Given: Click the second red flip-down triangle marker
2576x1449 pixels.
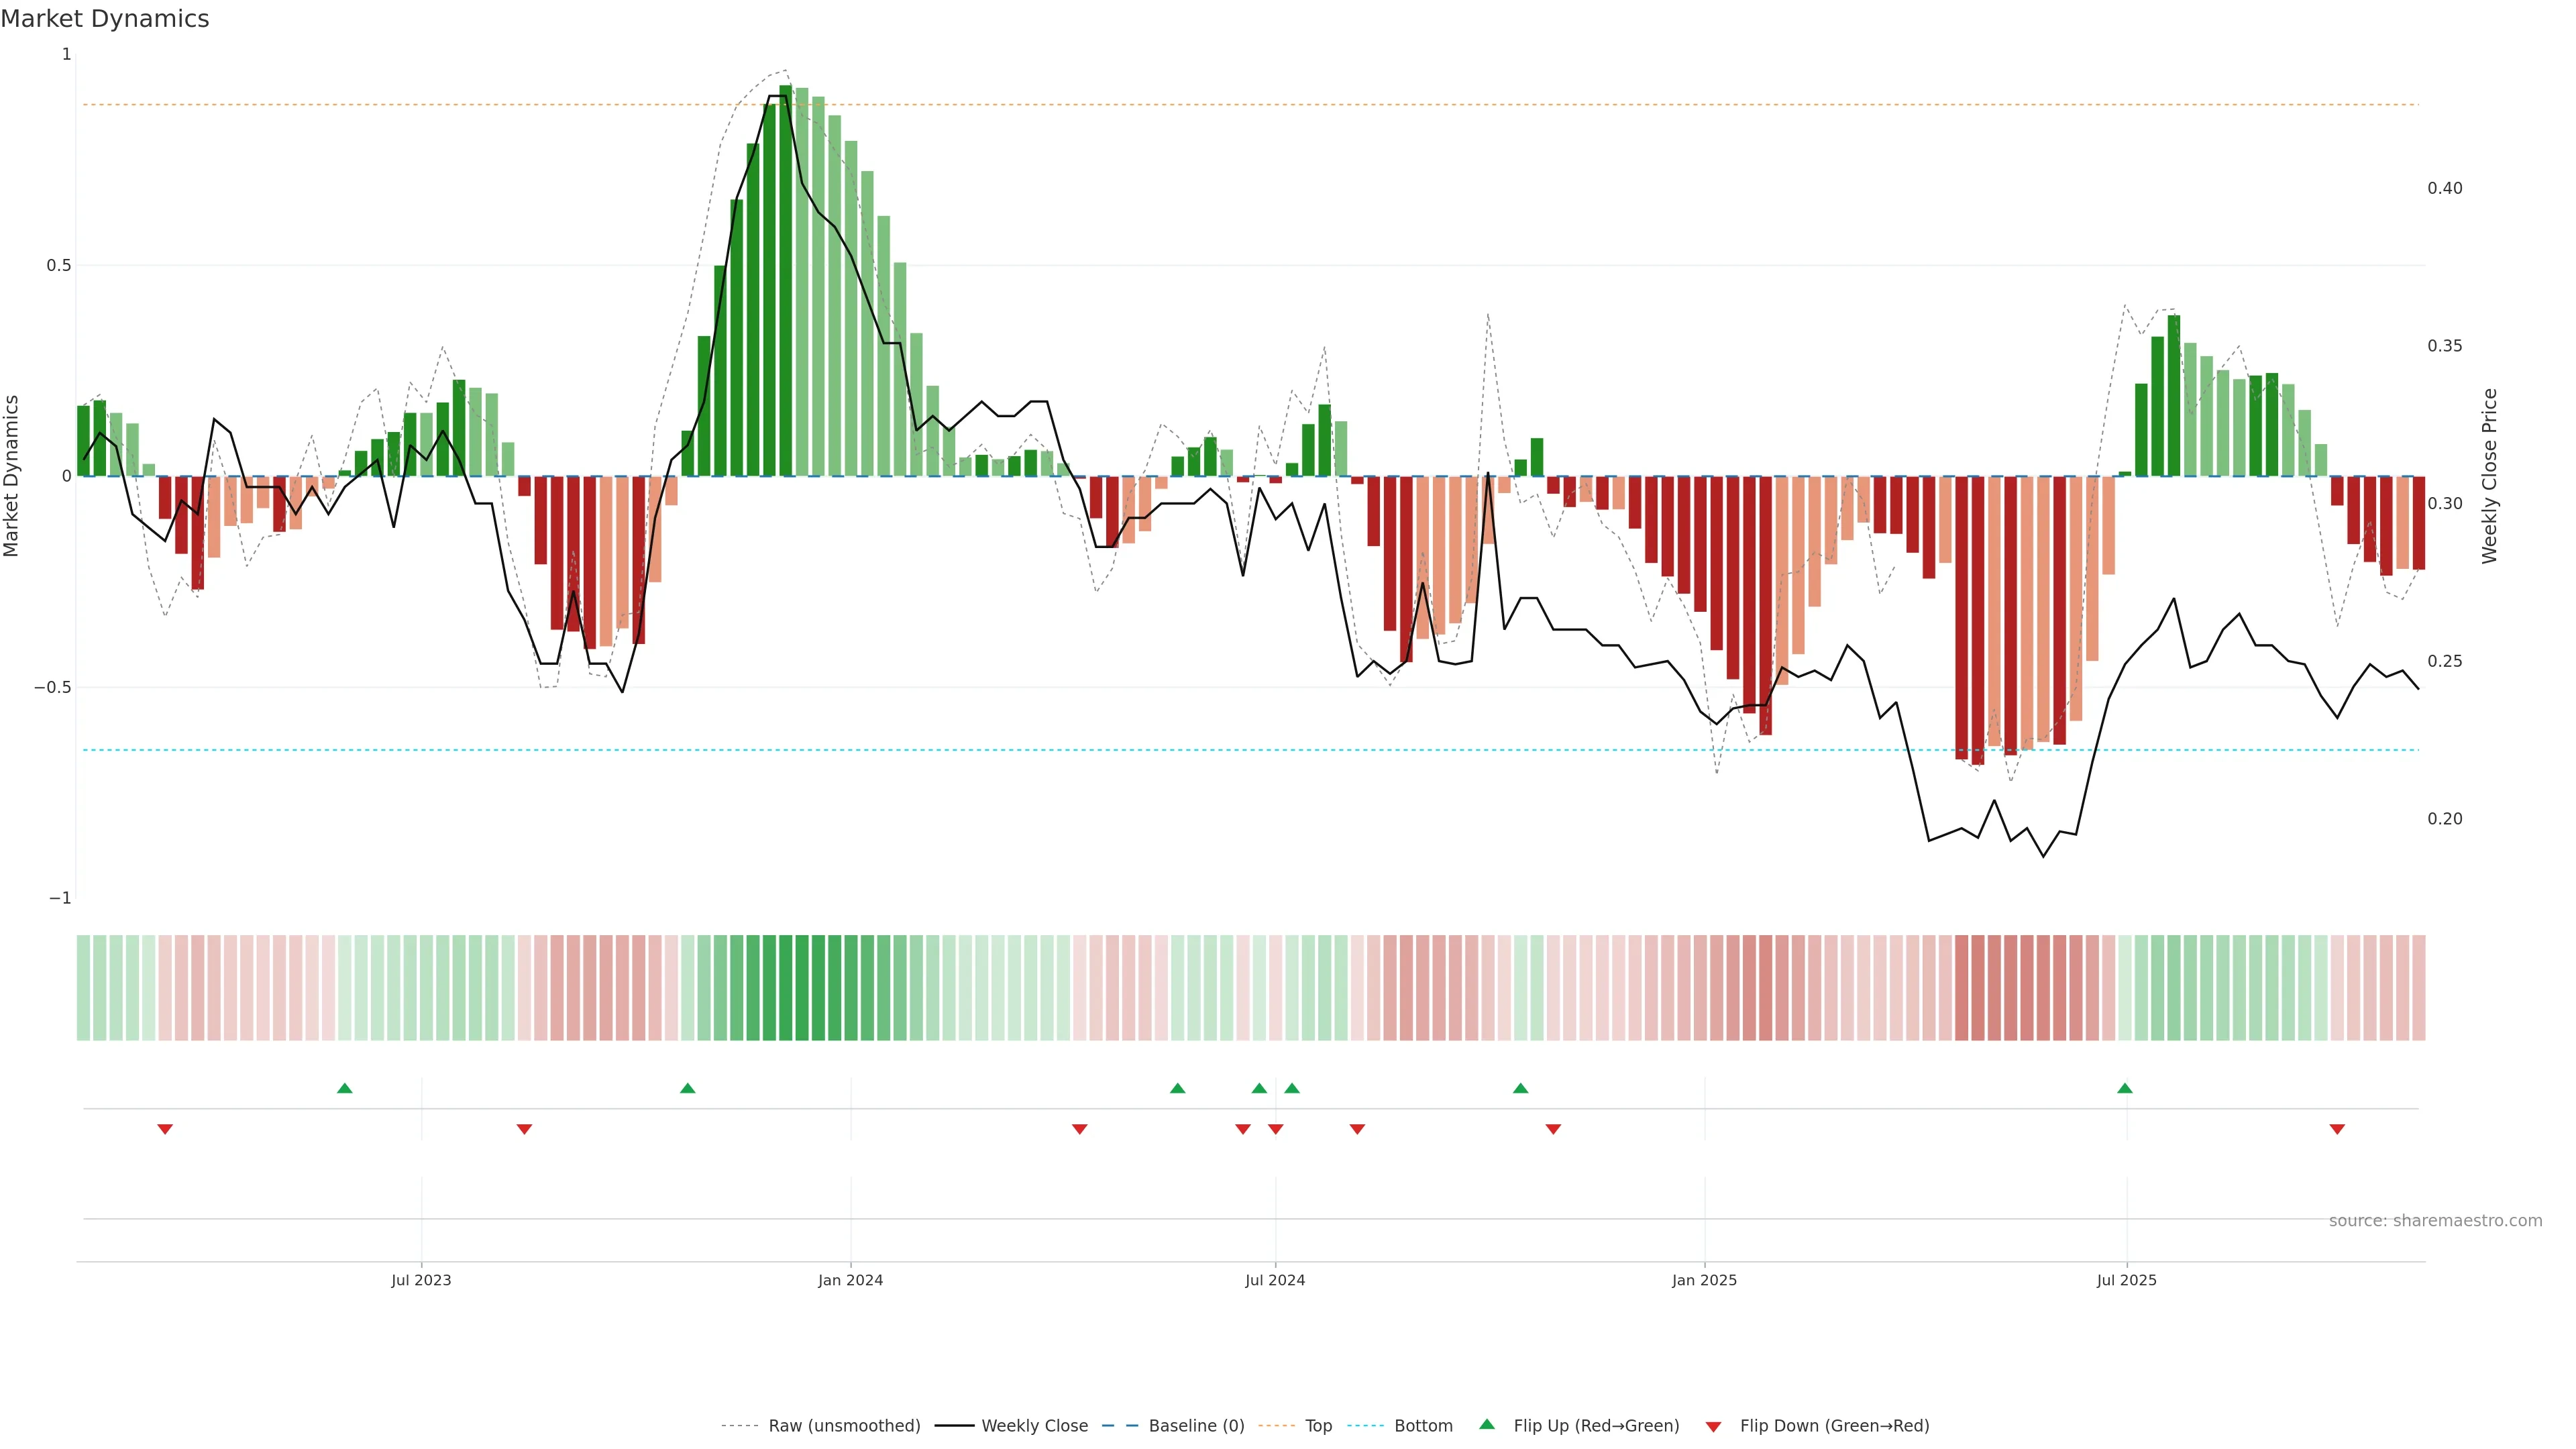Looking at the screenshot, I should pyautogui.click(x=524, y=1129).
